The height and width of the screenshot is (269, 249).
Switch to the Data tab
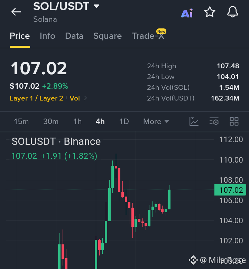click(74, 36)
